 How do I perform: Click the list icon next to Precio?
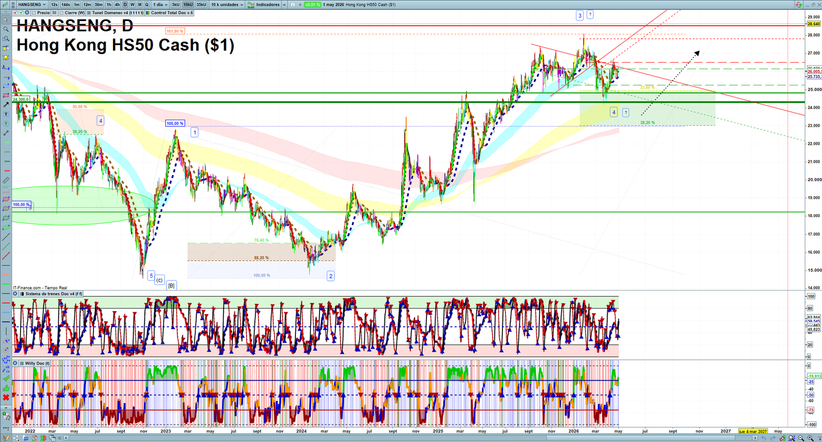(54, 13)
